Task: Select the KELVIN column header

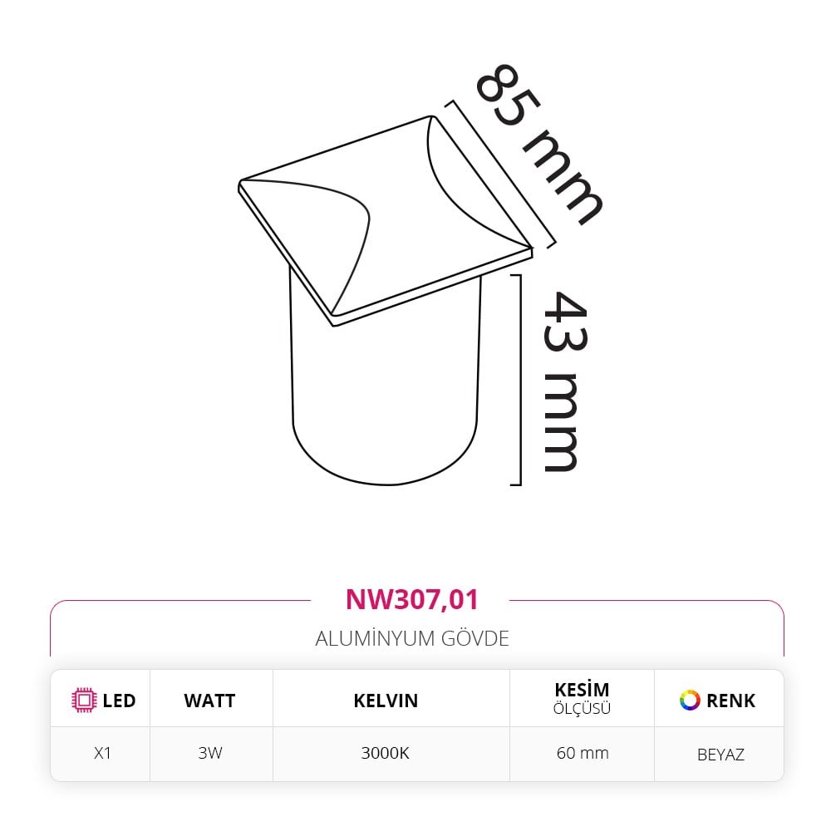Action: click(386, 701)
